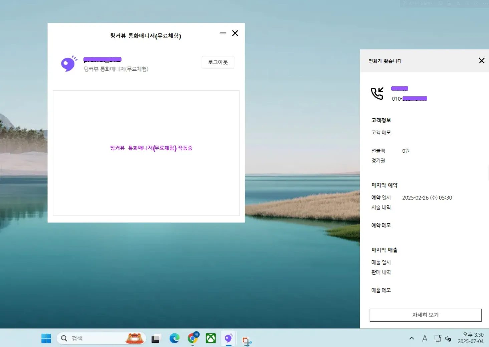Screen dimensions: 489x347
Task: Click the 팅커뷰 통화매니저(무료체험) 작동중 text
Action: tap(151, 148)
